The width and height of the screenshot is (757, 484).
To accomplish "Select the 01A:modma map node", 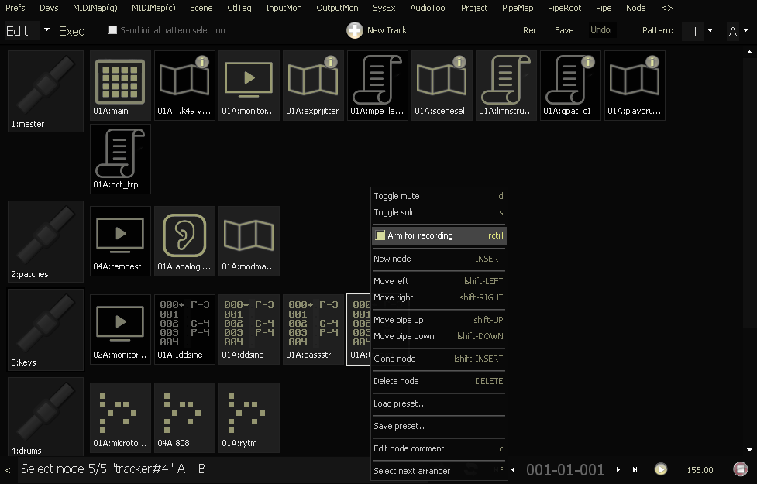I will 249,240.
